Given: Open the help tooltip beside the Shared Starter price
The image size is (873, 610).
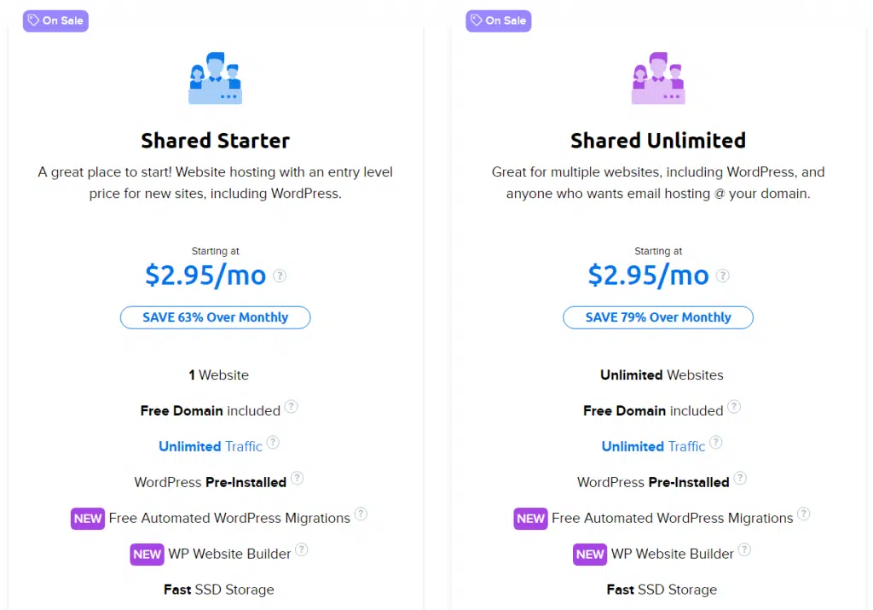Looking at the screenshot, I should pyautogui.click(x=280, y=276).
